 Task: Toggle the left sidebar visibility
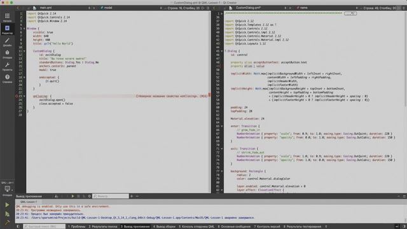18,226
